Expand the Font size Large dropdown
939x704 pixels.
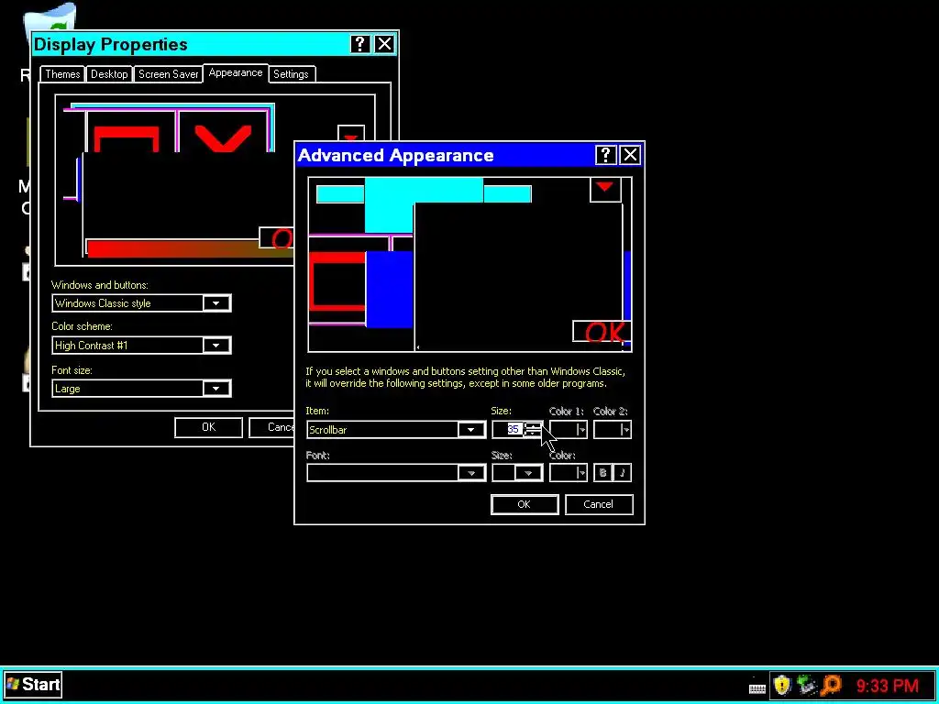click(216, 389)
